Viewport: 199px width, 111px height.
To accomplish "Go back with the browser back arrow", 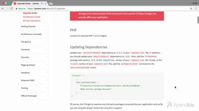I will (x=3, y=9).
